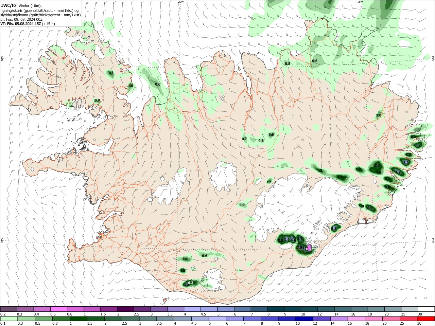Viewport: 435px width, 326px height.
Task: Click the 'UWC/IG: Vindur (10m)' title line
Action: point(21,6)
